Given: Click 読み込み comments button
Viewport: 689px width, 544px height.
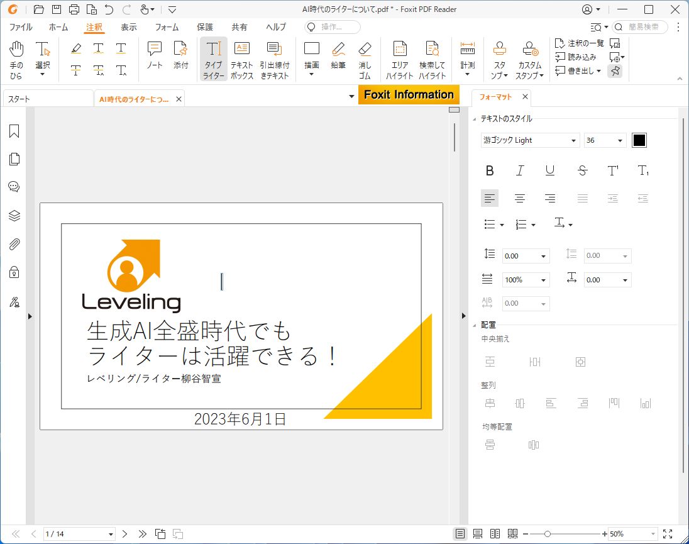Looking at the screenshot, I should [576, 57].
